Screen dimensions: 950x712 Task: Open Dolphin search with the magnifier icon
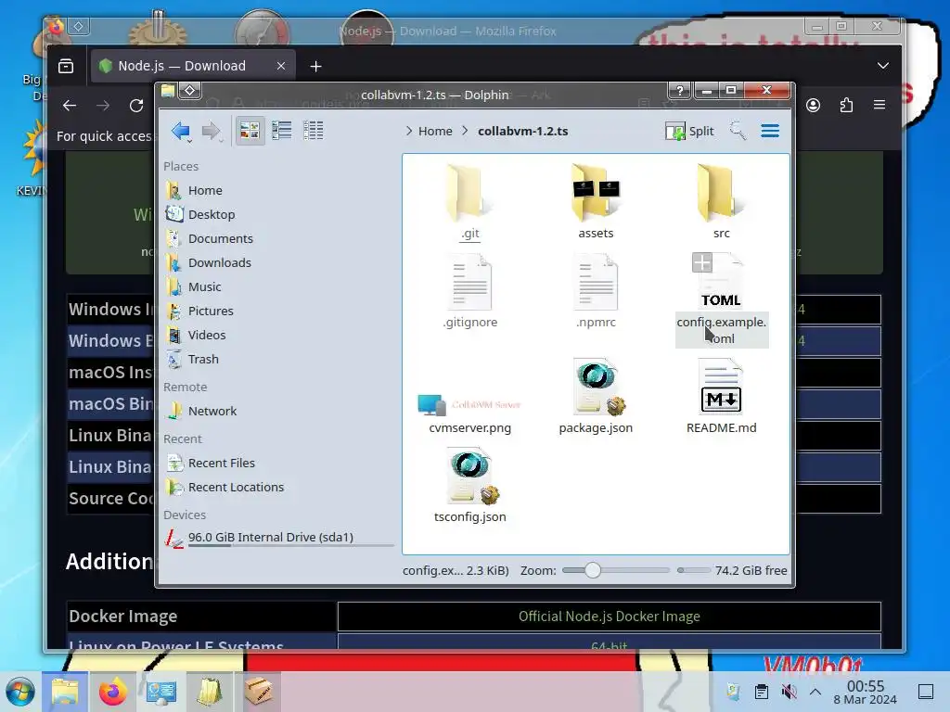[738, 130]
